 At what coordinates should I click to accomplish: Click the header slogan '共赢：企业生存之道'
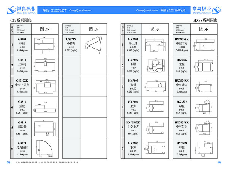click(173, 10)
